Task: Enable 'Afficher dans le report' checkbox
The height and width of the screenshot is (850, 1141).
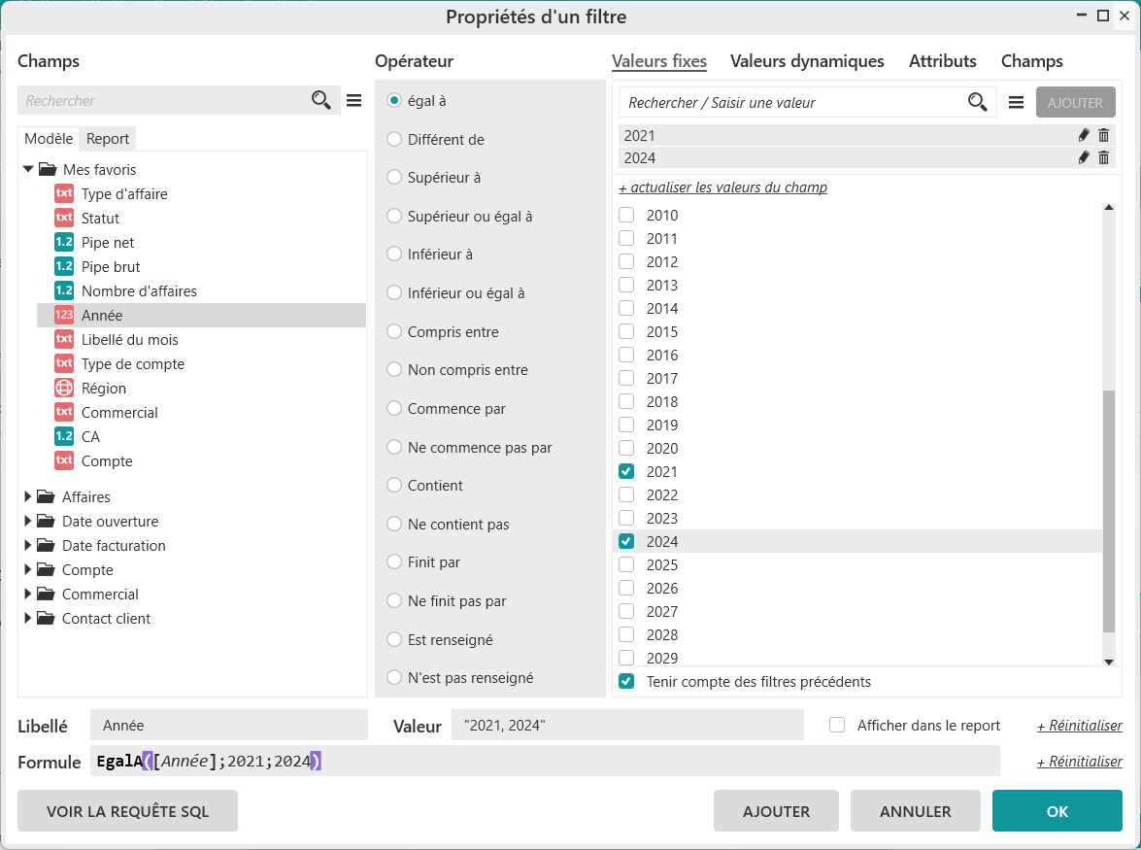Action: click(837, 725)
